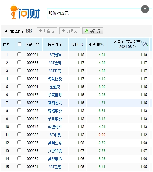This screenshot has width=153, height=172.
Task: Tick the checkbox next to 000584
Action: coord(19,166)
